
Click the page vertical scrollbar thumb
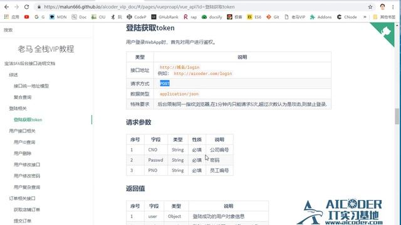click(x=397, y=116)
